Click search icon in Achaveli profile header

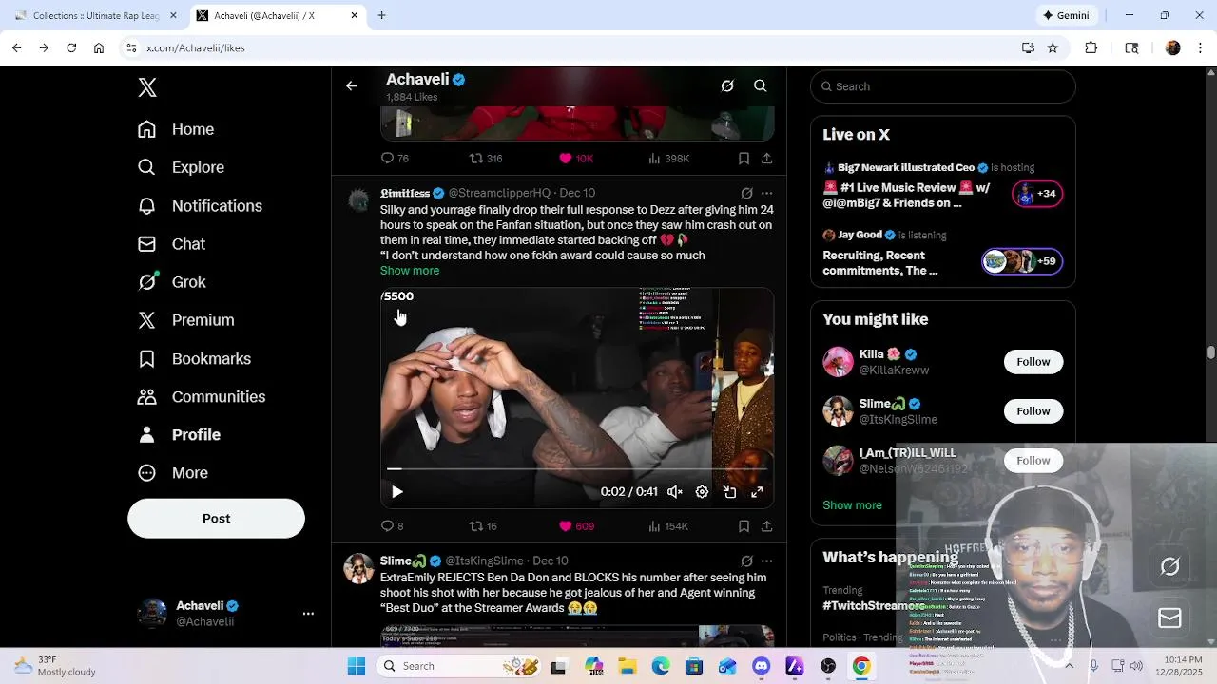[761, 85]
